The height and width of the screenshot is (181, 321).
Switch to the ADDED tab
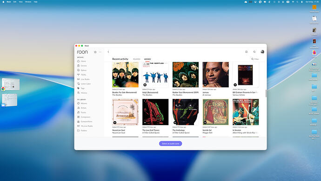tap(147, 59)
